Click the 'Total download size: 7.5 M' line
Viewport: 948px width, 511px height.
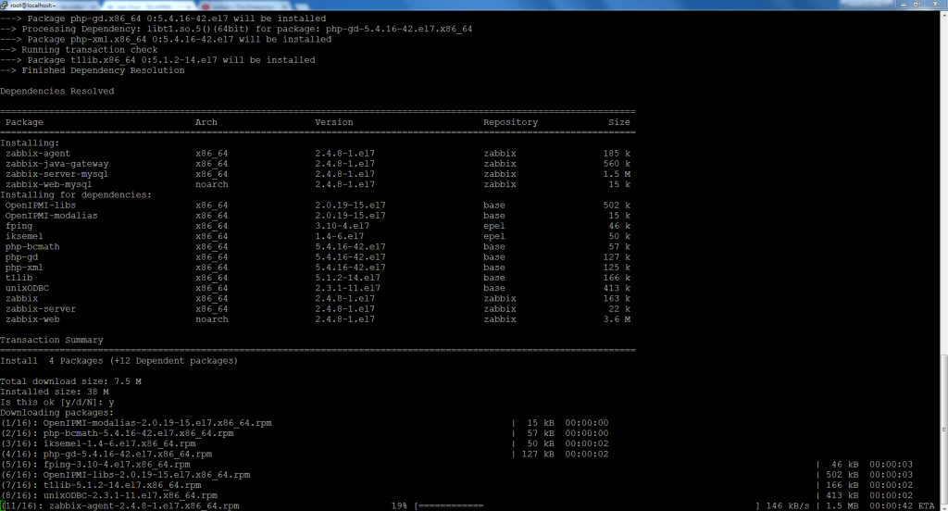(70, 381)
